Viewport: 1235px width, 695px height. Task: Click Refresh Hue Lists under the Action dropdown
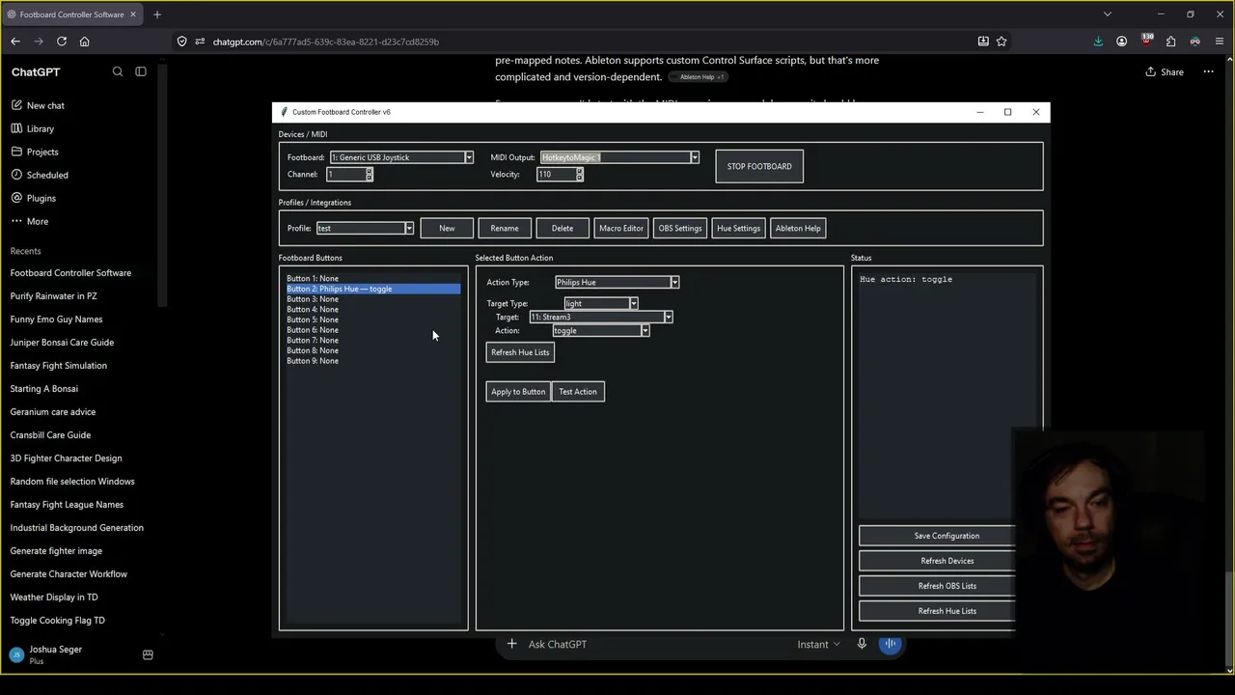(x=520, y=352)
